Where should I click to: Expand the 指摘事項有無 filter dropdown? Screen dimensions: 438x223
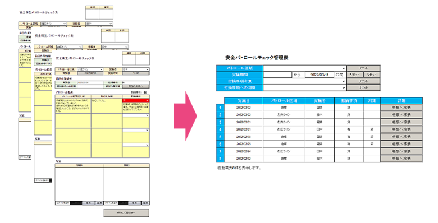(305, 81)
